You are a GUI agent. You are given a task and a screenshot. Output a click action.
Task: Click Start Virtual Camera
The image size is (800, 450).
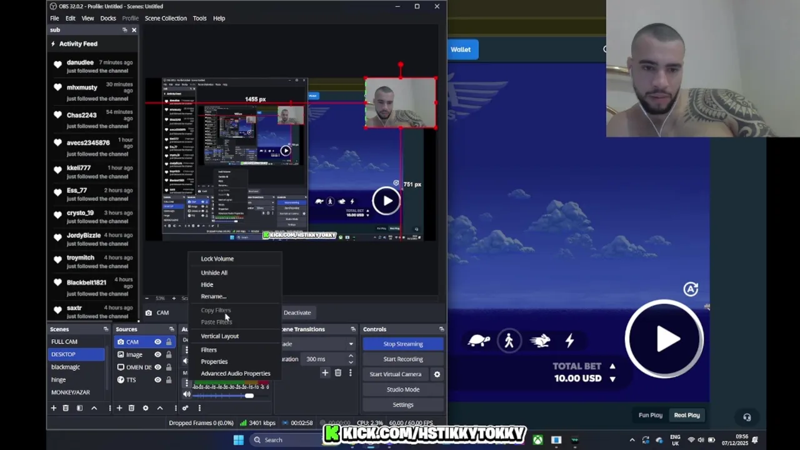coord(395,374)
